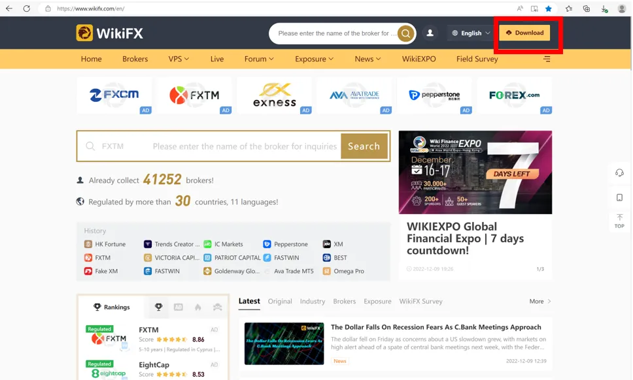Screen dimensions: 633x380
Task: Click the Download button
Action: tap(525, 33)
